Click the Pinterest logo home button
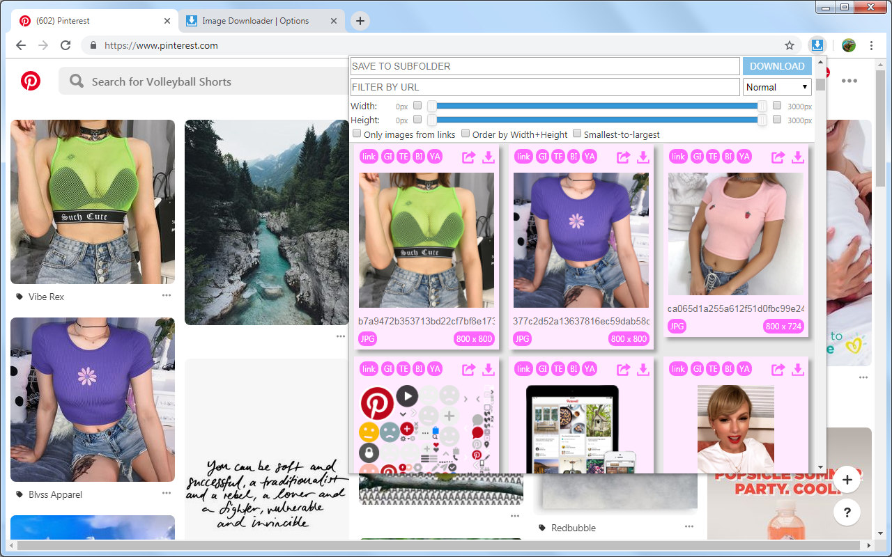This screenshot has height=557, width=892. coord(31,81)
